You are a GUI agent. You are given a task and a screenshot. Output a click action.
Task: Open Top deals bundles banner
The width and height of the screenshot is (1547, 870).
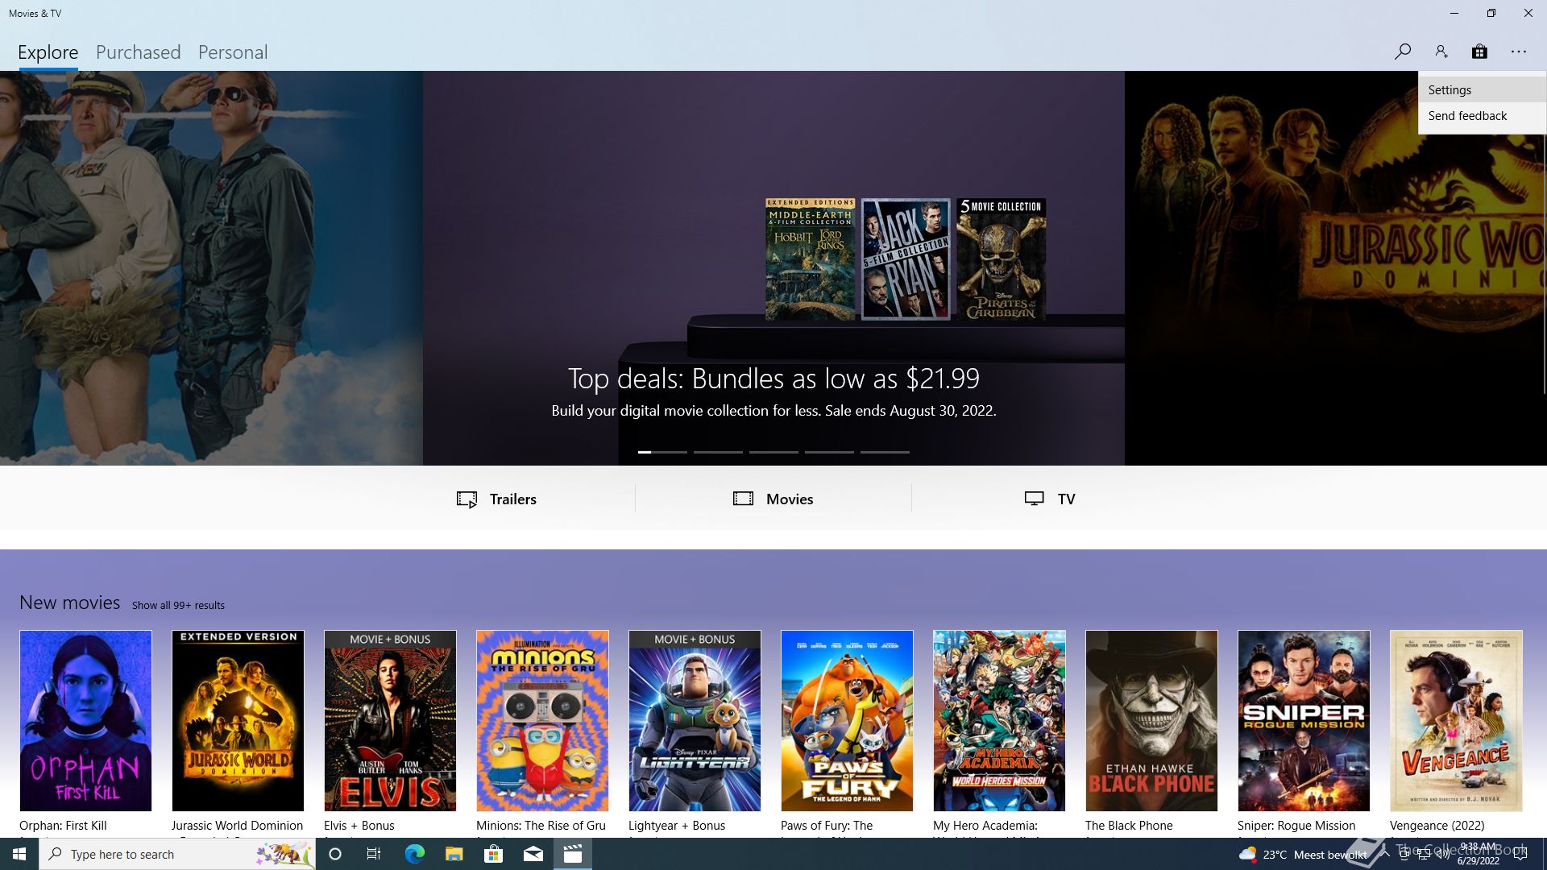[x=773, y=268]
